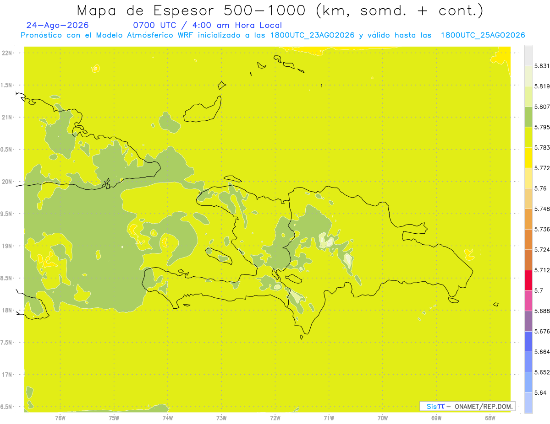Click the '5.831' legend value
Screen dimensions: 550x424
(542, 66)
